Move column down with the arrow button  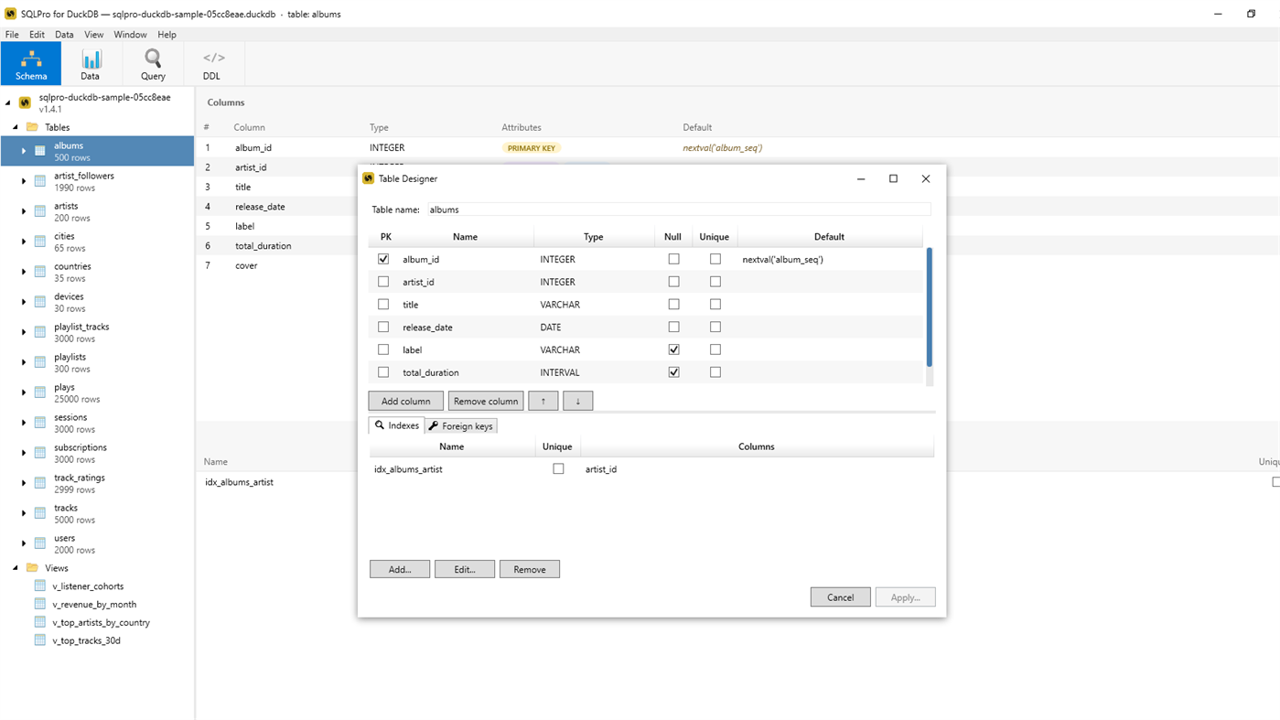(578, 401)
